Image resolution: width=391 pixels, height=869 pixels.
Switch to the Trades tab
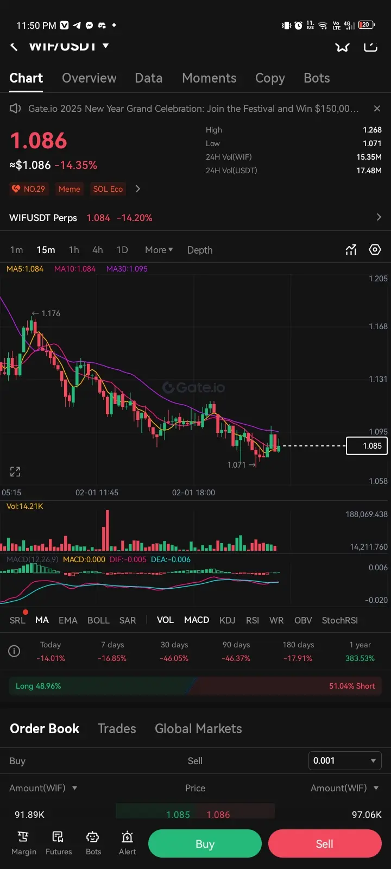[x=117, y=729]
